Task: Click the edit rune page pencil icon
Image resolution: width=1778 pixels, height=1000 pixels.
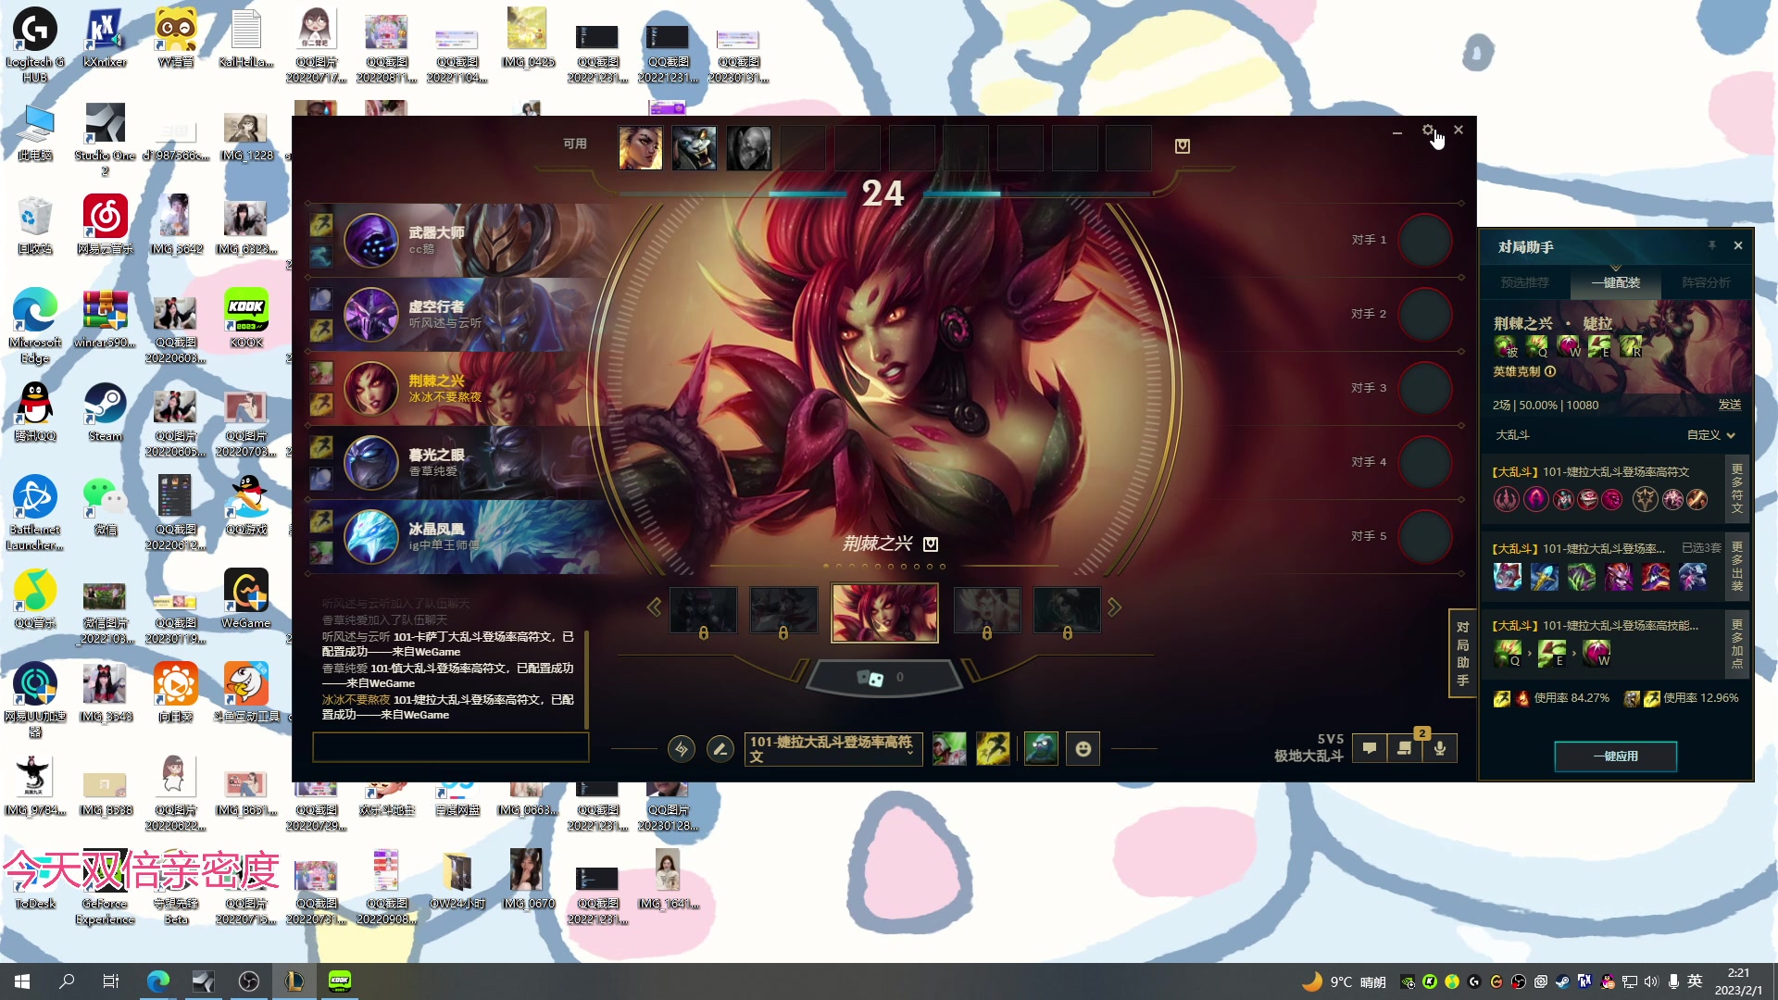Action: click(x=720, y=749)
